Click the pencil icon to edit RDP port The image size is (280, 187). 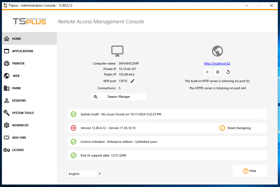coord(132,81)
